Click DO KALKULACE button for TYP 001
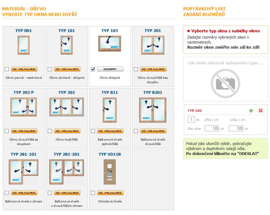Image resolution: width=270 pixels, height=215 pixels. [x=24, y=69]
